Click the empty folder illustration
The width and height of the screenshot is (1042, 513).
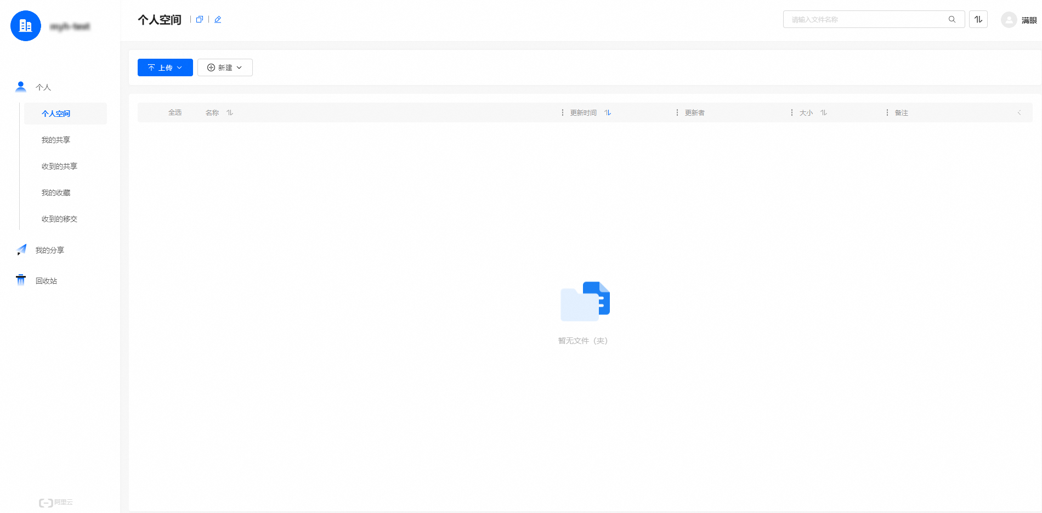(x=585, y=301)
